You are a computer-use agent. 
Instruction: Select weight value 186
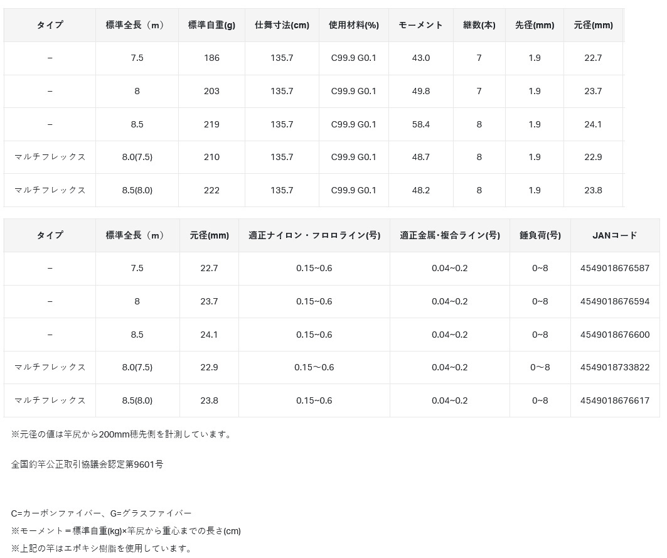pos(211,58)
